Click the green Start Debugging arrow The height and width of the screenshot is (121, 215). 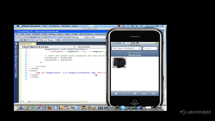click(x=69, y=37)
